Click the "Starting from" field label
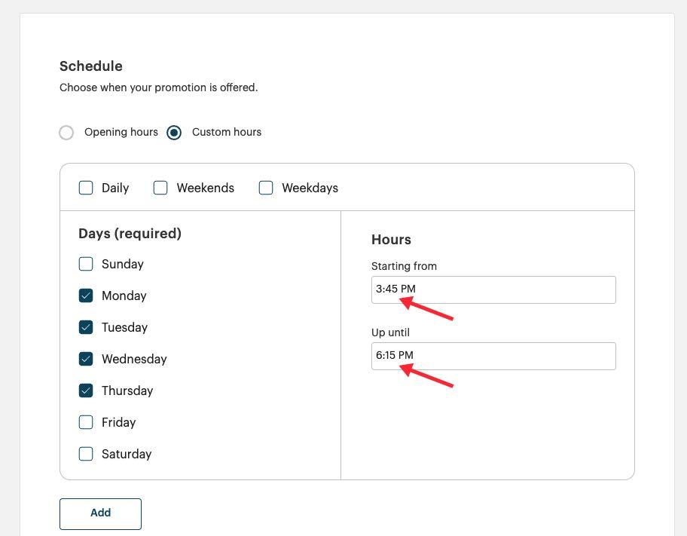This screenshot has width=687, height=536. tap(404, 266)
